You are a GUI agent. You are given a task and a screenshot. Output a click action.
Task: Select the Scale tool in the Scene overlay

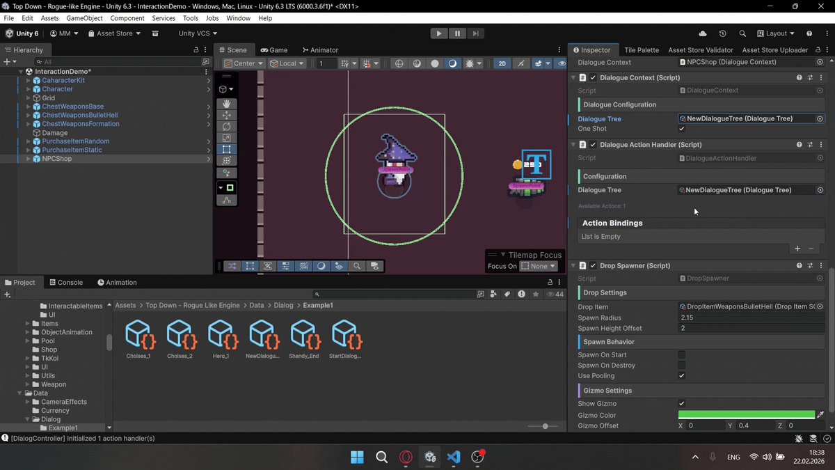tap(227, 137)
